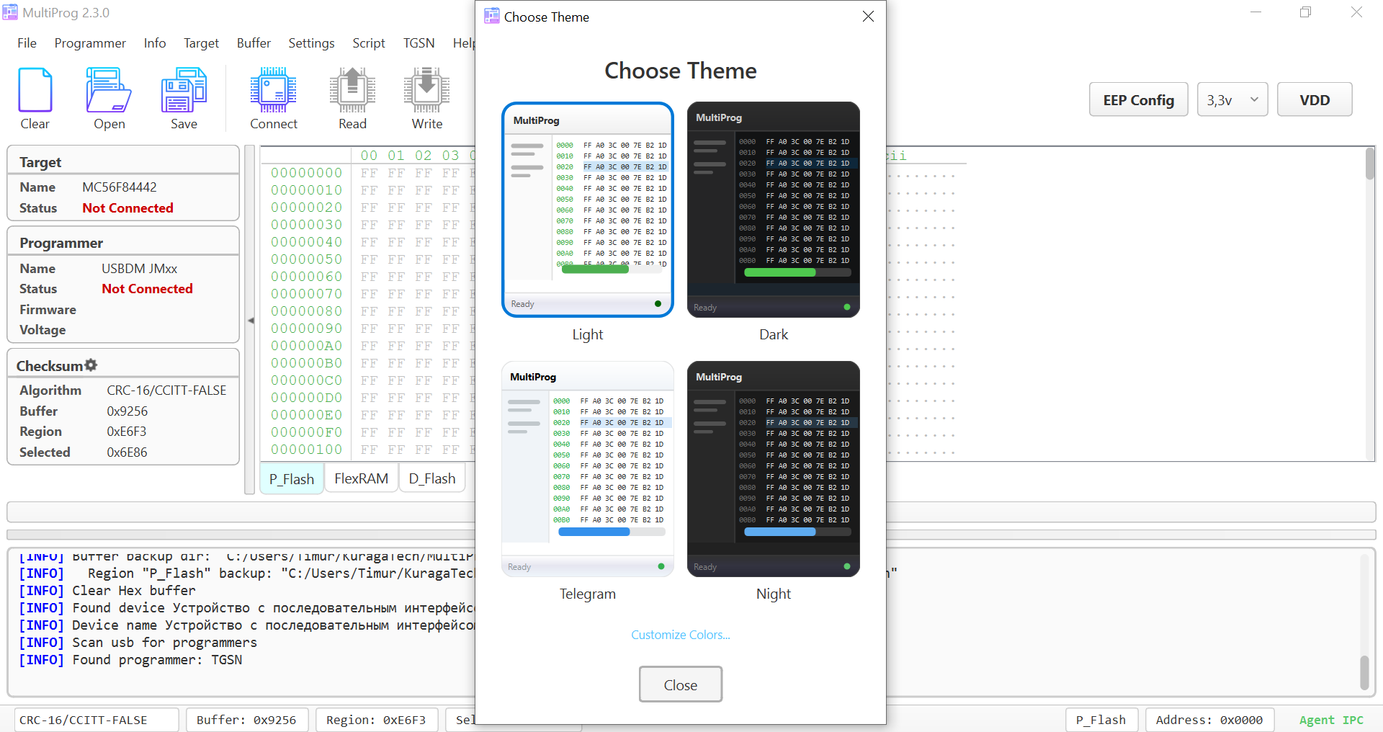Switch to the P_Flash tab
This screenshot has width=1383, height=732.
292,478
